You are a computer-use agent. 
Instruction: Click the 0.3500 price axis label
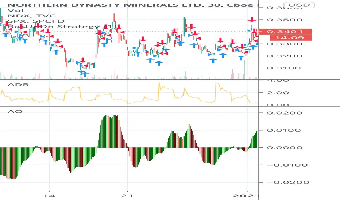285,20
